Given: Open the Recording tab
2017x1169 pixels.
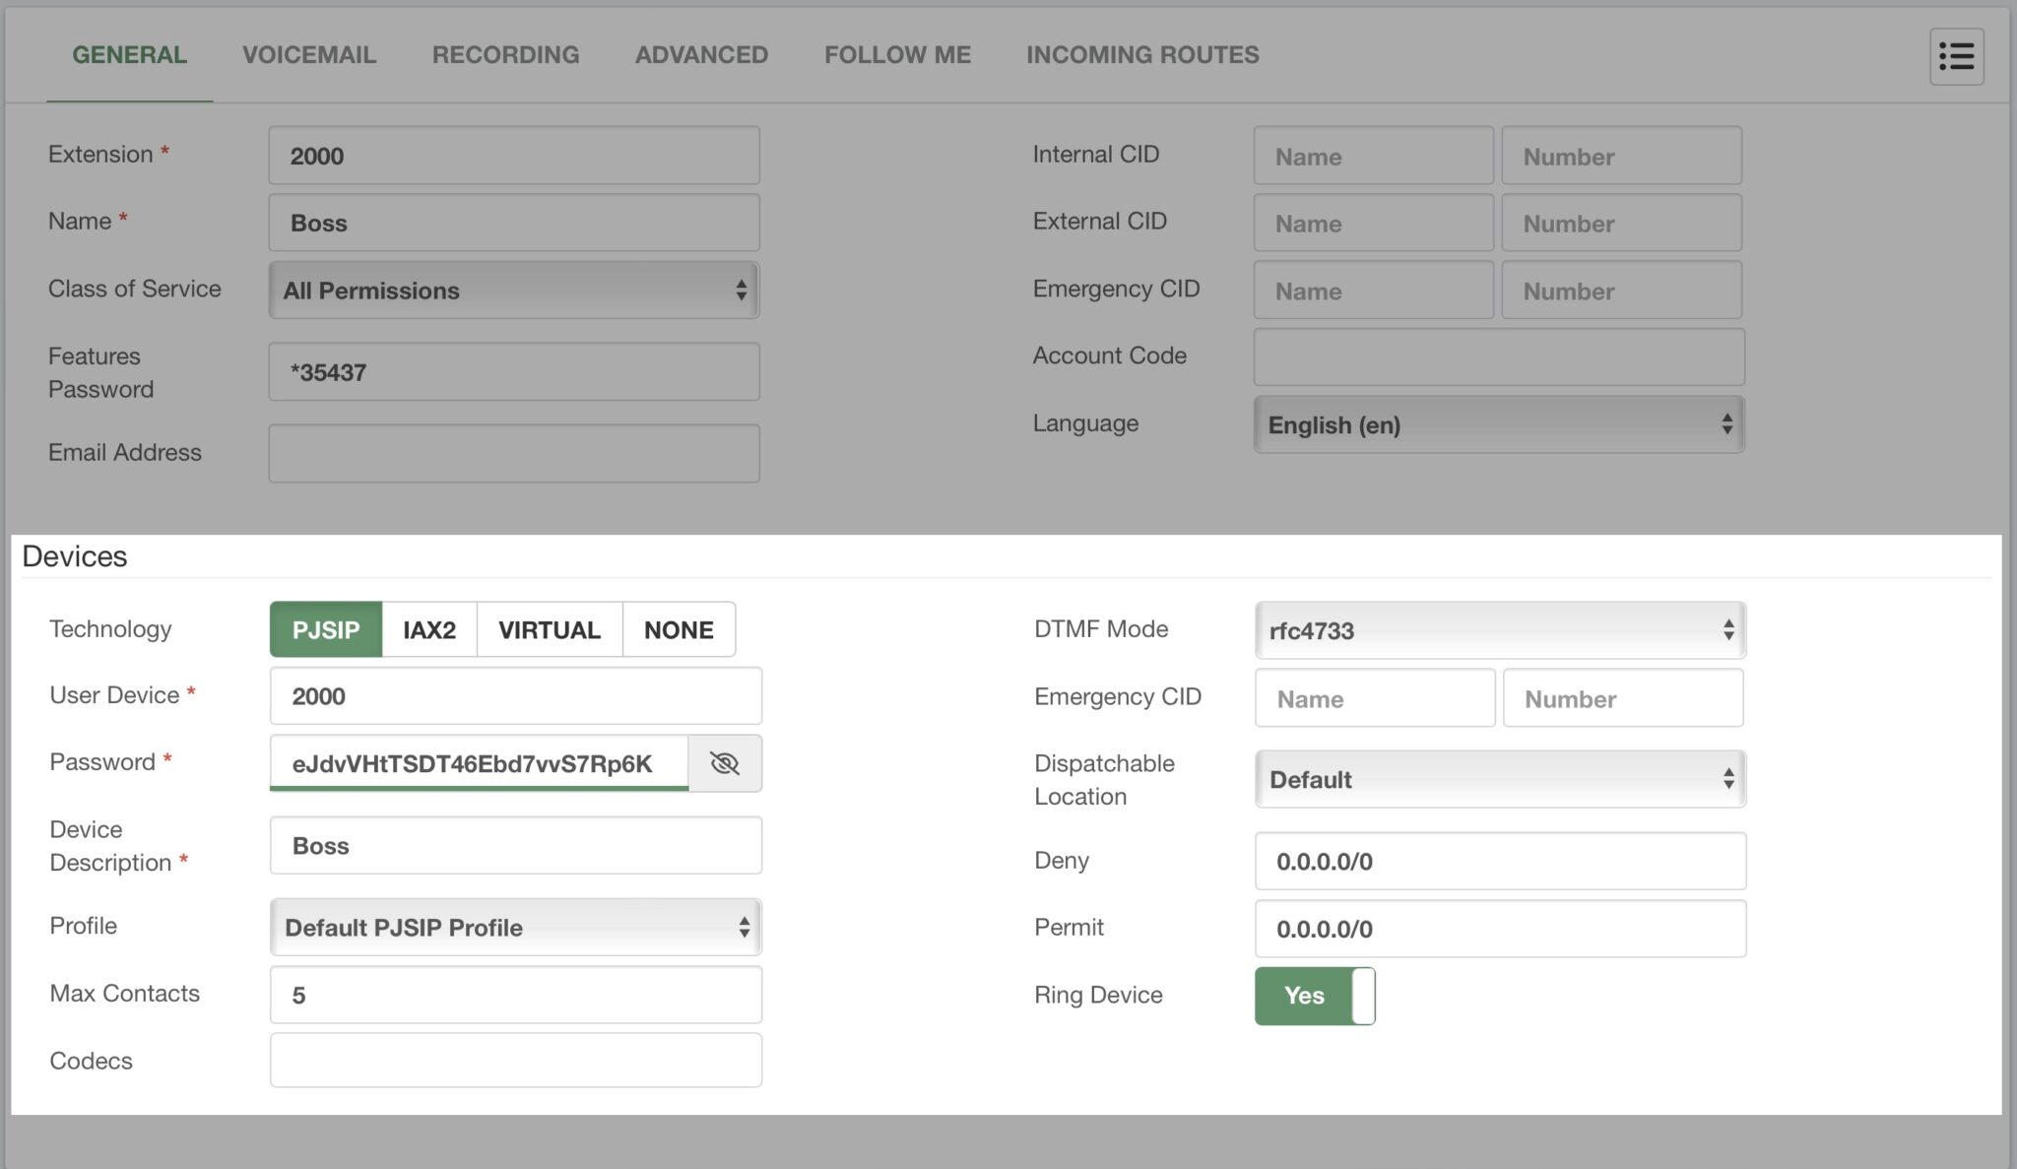Looking at the screenshot, I should click(505, 55).
